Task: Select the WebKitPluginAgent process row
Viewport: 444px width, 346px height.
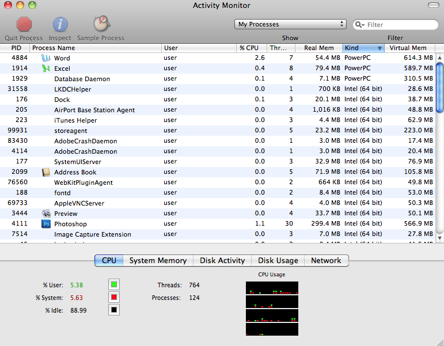Action: coord(218,182)
